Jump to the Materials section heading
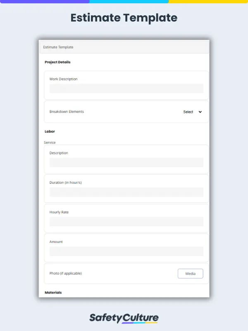This screenshot has height=331, width=248. pos(53,293)
